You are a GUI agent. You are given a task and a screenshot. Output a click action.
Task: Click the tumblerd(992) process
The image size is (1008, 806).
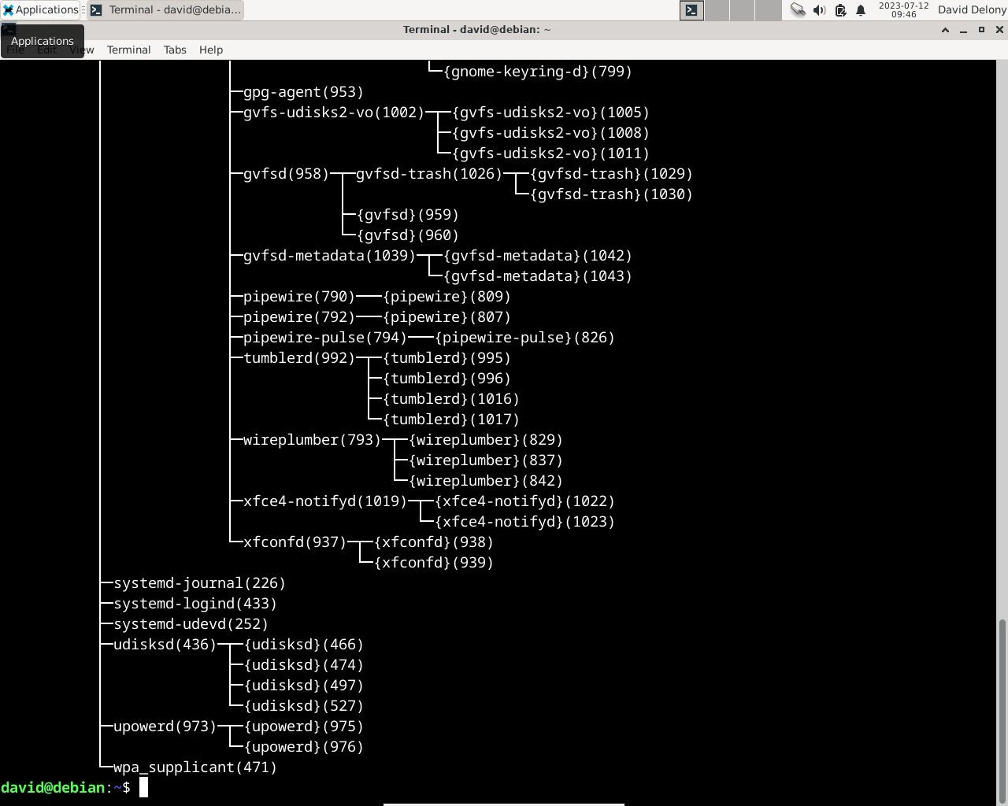299,358
